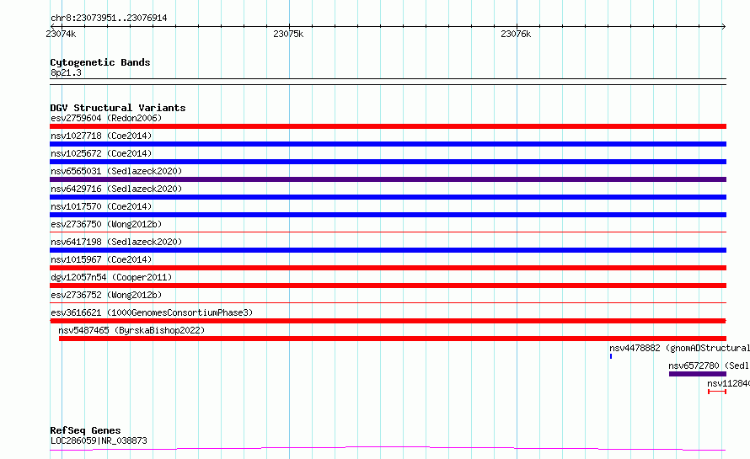
Task: Click the LOC286059|NR_038873 gene label
Action: (x=99, y=440)
